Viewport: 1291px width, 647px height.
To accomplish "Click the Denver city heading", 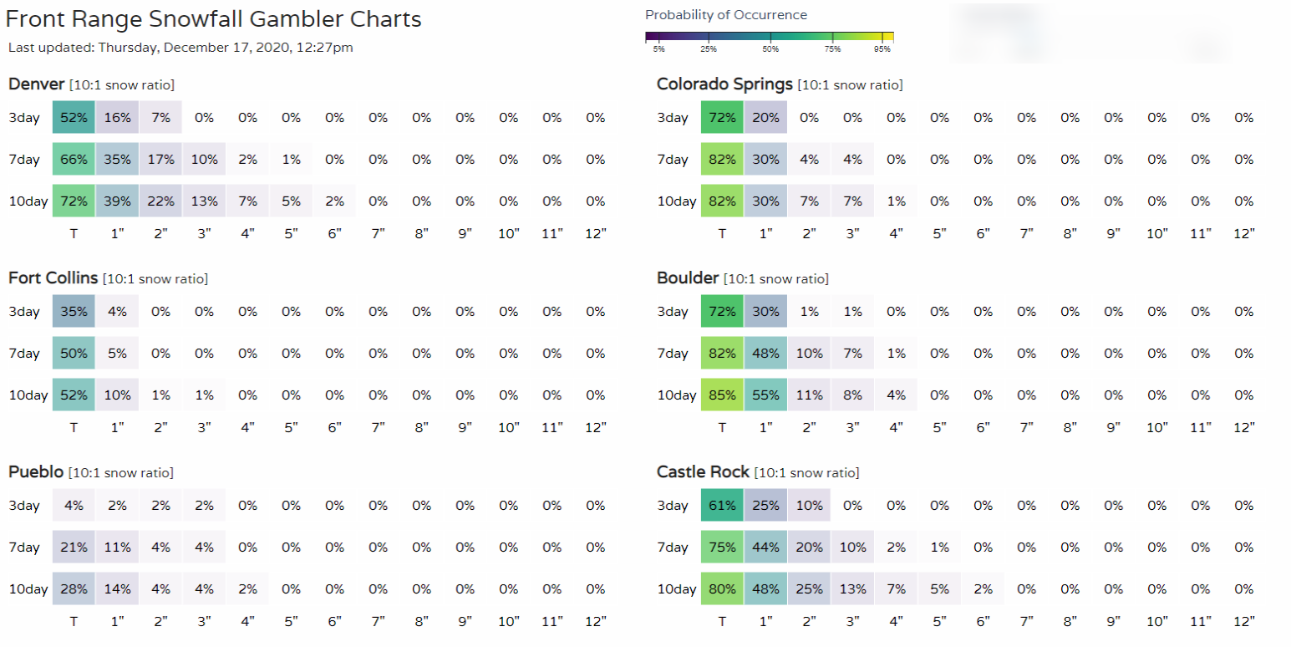I will pyautogui.click(x=36, y=84).
